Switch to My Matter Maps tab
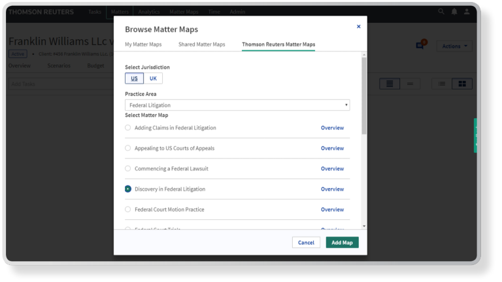The width and height of the screenshot is (502, 282). point(143,44)
